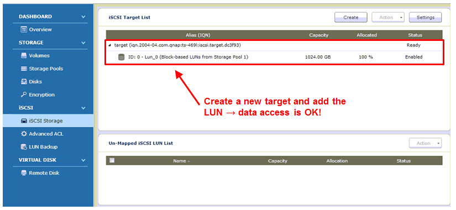Click the VIRTUAL DISK section heading
This screenshot has width=456, height=210.
coord(38,160)
